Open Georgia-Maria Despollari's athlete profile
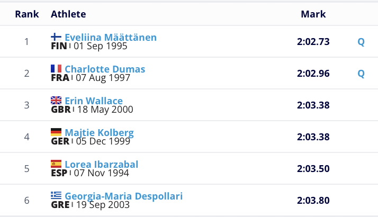The height and width of the screenshot is (217, 378). pos(123,196)
